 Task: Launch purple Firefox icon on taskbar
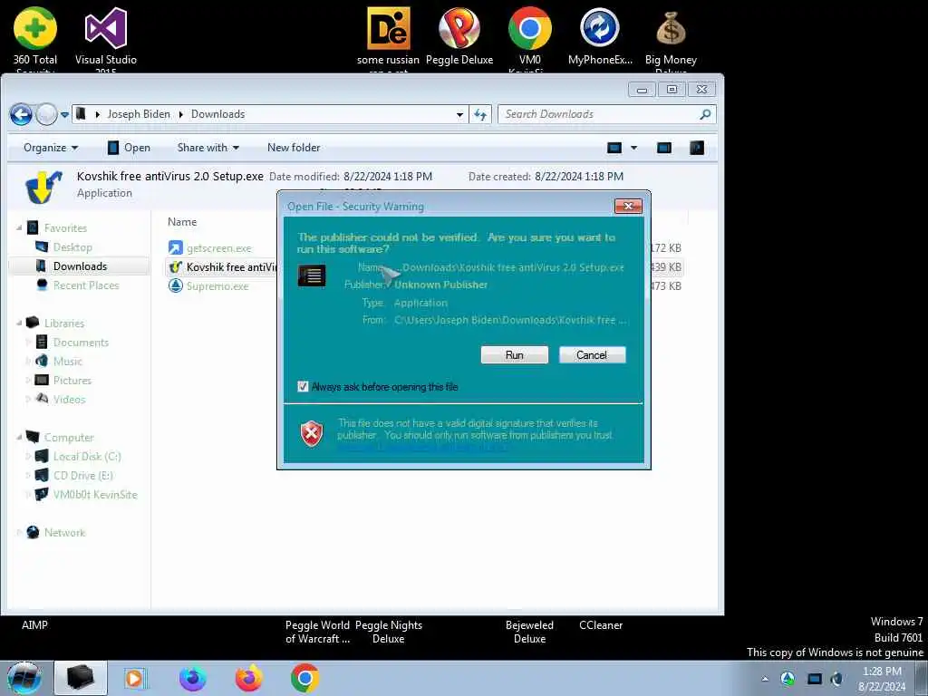tap(193, 678)
